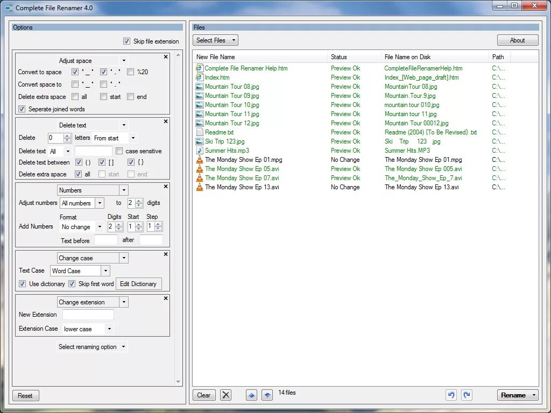The width and height of the screenshot is (551, 413).
Task: Toggle Delete text between { } checkbox
Action: (131, 162)
